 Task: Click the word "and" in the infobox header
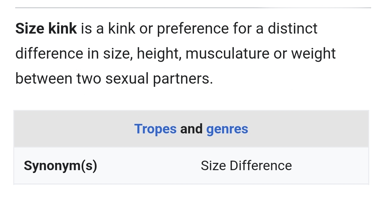coord(191,129)
